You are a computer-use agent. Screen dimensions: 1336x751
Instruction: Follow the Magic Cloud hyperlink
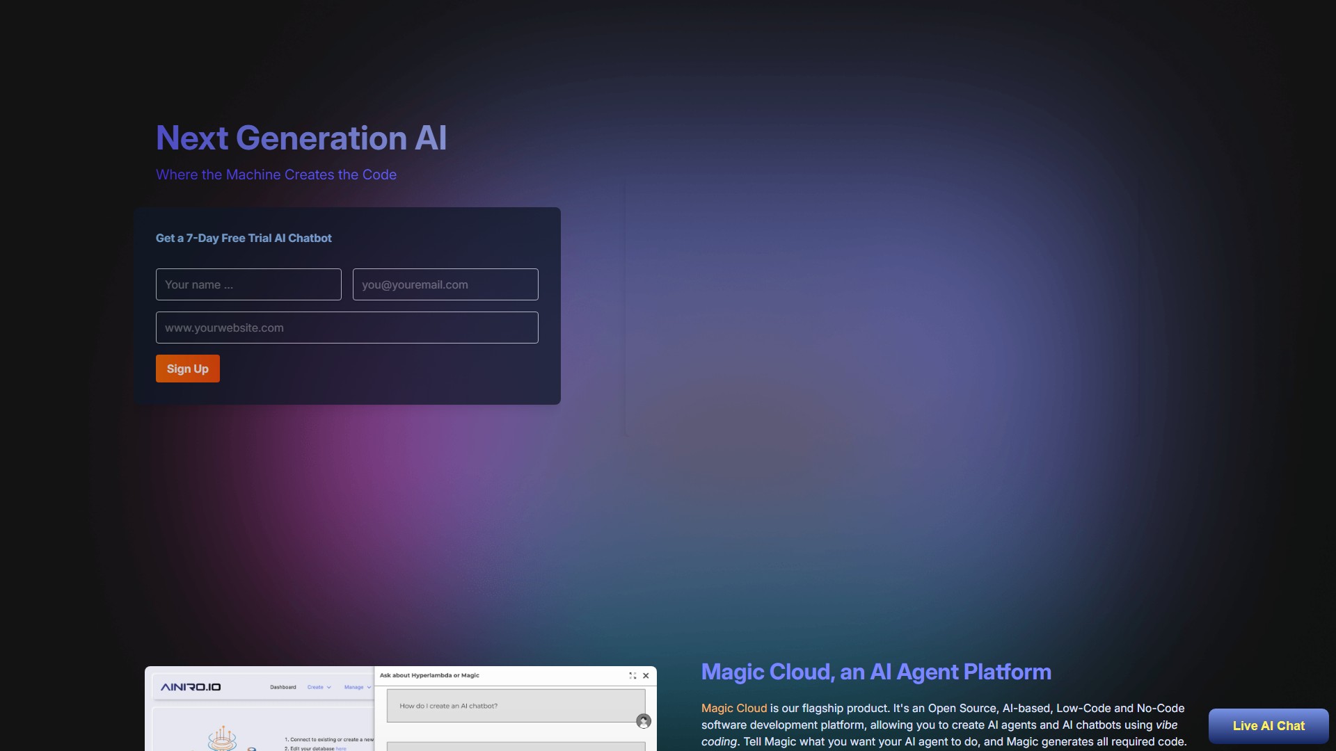733,708
